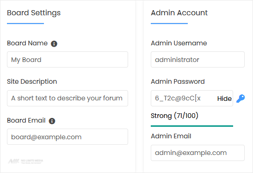Click the Board Settings section heading
The height and width of the screenshot is (173, 253).
click(34, 13)
